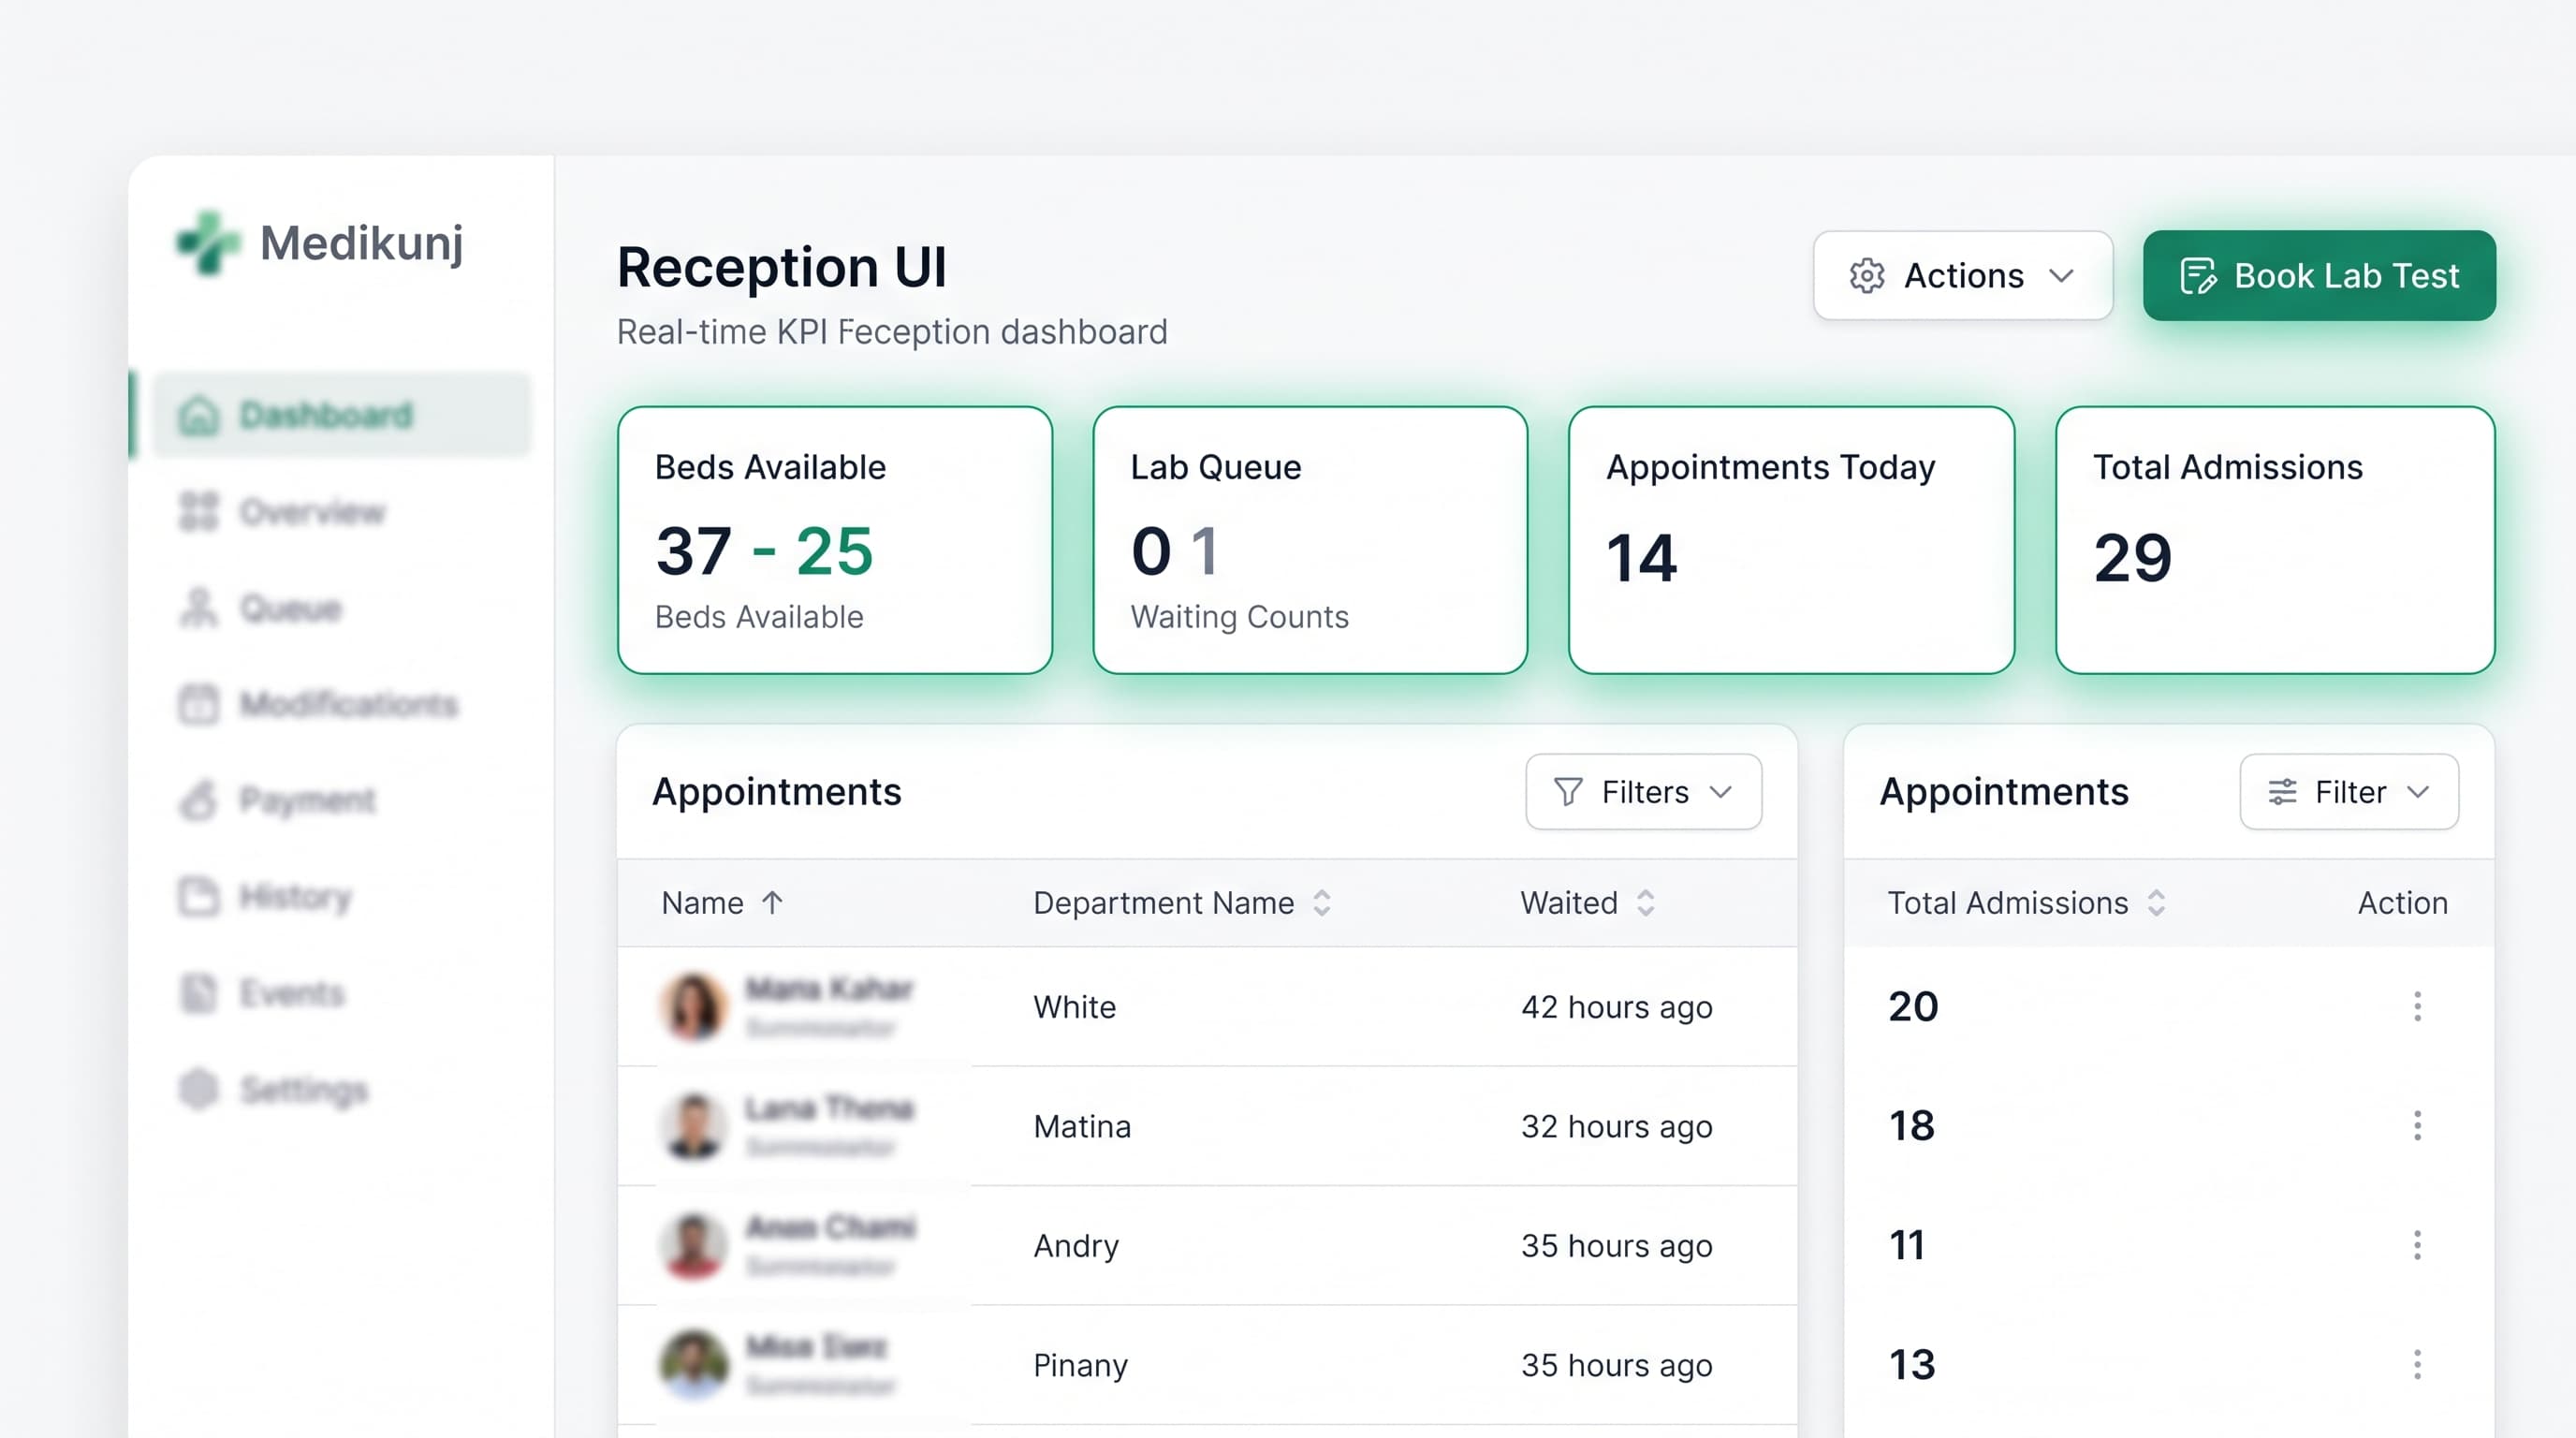
Task: Click the Payment icon in sidebar
Action: coord(198,799)
